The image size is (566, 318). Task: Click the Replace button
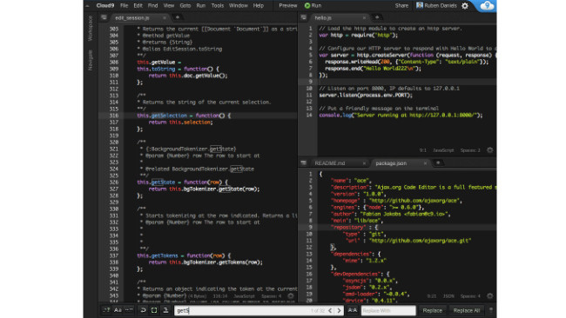(x=432, y=310)
